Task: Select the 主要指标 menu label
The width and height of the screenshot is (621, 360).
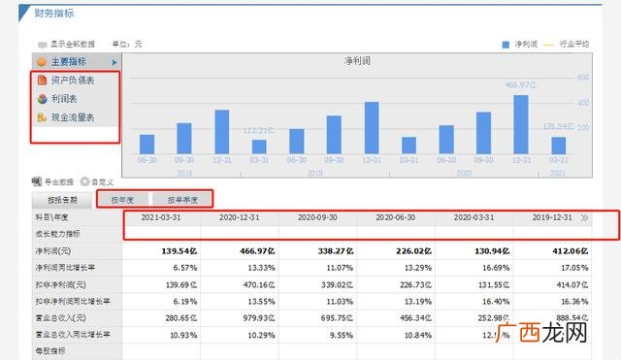Action: click(x=68, y=62)
